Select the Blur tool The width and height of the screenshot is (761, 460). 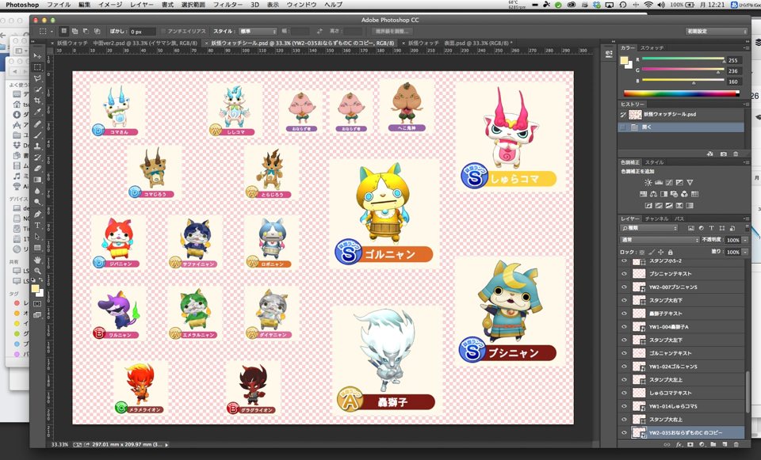pos(37,191)
